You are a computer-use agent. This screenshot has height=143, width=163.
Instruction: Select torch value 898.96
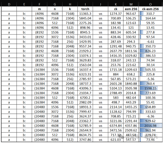[x=85, y=28]
